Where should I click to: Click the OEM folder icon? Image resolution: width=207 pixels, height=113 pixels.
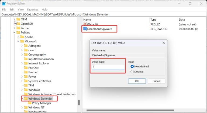point(18,19)
